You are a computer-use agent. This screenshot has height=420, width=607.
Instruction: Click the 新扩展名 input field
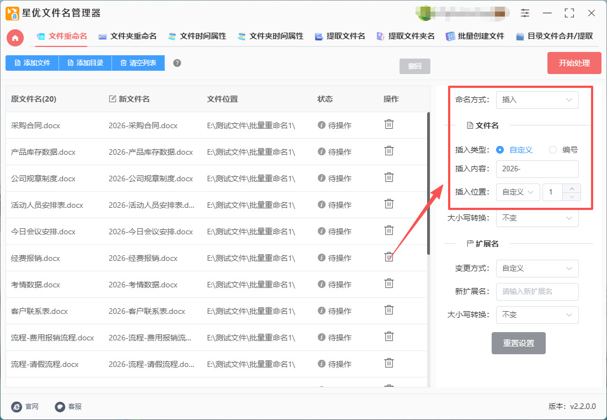point(537,292)
